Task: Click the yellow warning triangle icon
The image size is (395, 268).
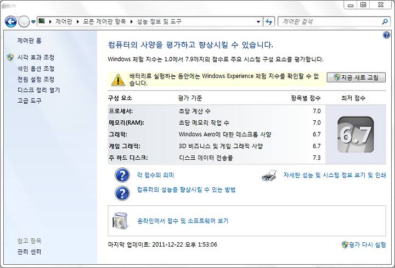Action: pos(118,80)
